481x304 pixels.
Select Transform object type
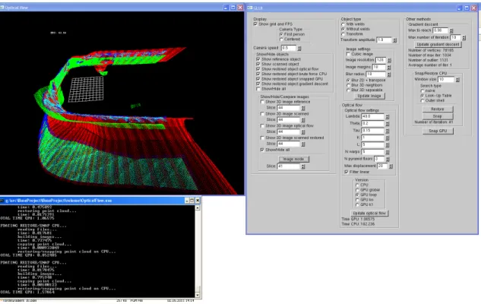click(343, 34)
